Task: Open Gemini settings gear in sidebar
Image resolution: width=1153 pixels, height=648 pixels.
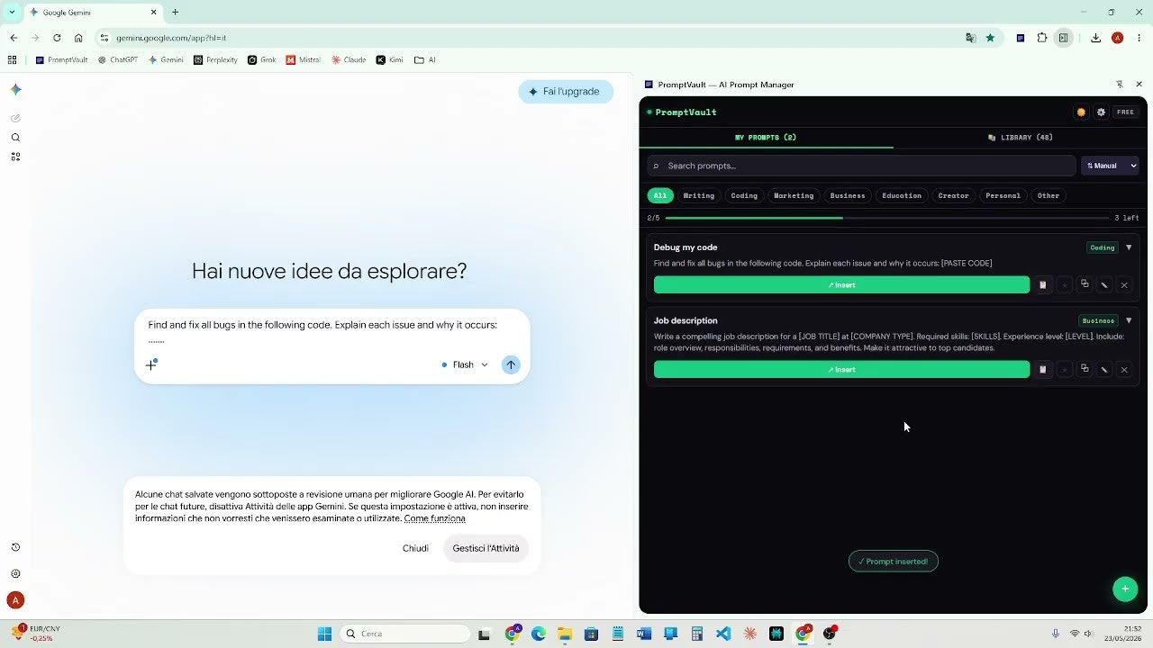Action: tap(15, 573)
